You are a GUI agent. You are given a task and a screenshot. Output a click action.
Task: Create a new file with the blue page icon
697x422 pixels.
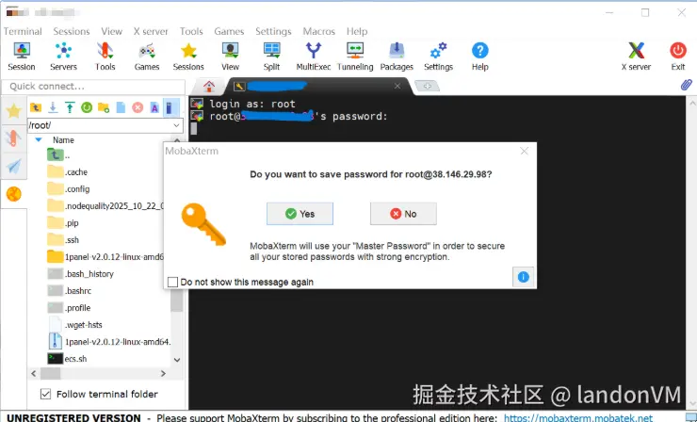(x=121, y=107)
